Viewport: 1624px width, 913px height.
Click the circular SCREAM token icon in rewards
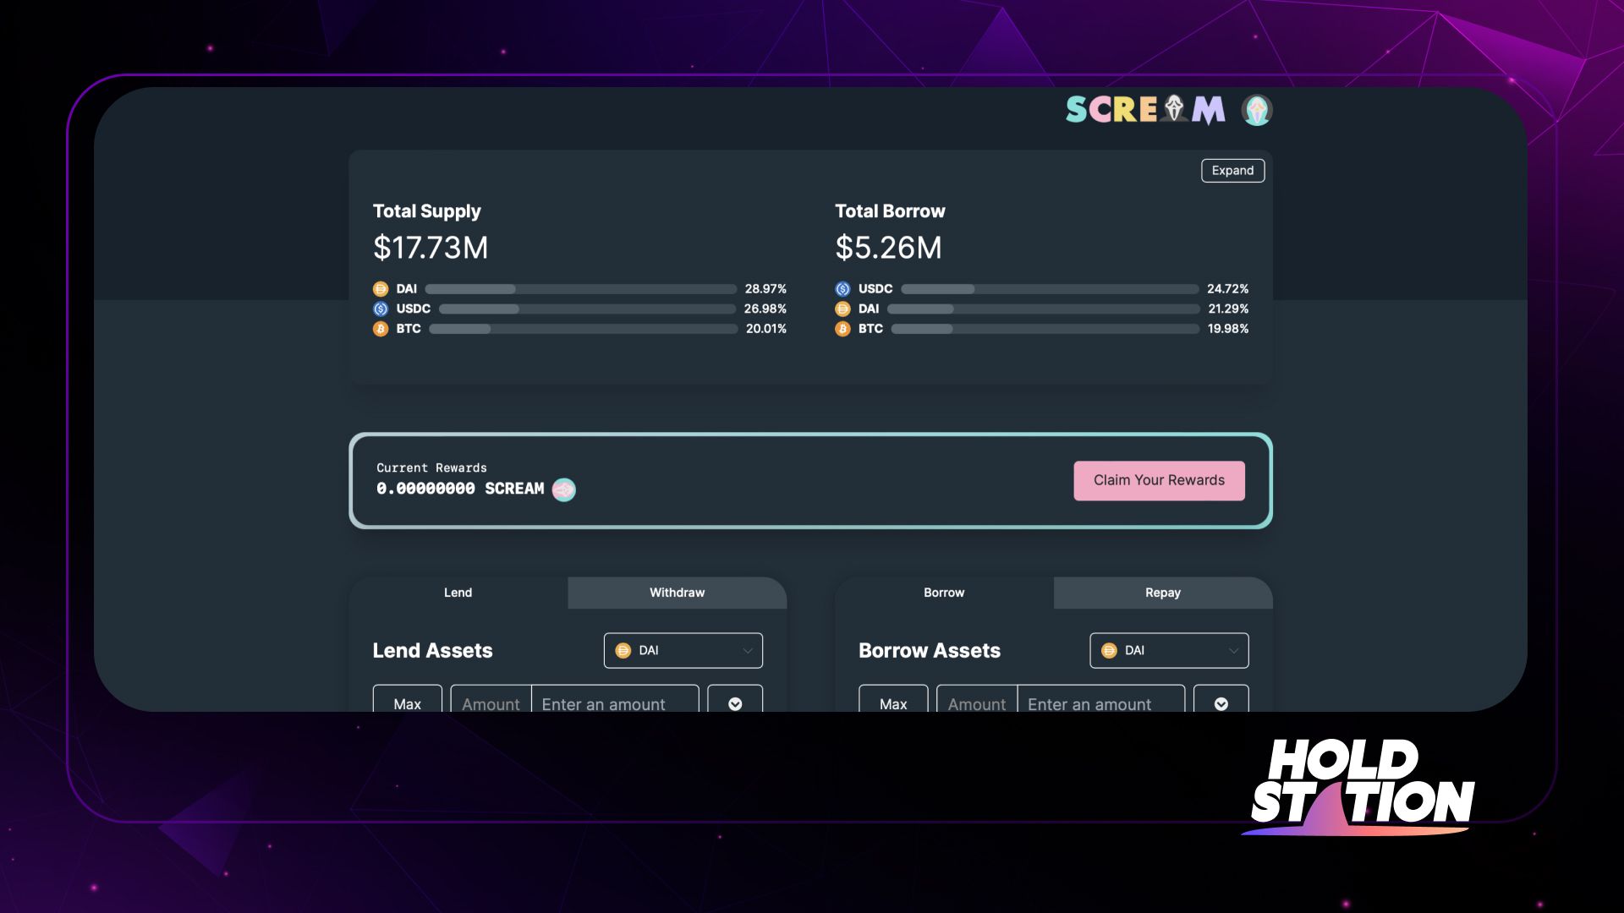563,489
